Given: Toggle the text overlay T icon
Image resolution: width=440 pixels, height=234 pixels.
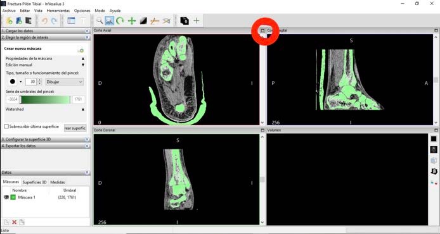Looking at the screenshot, I should pyautogui.click(x=83, y=21).
